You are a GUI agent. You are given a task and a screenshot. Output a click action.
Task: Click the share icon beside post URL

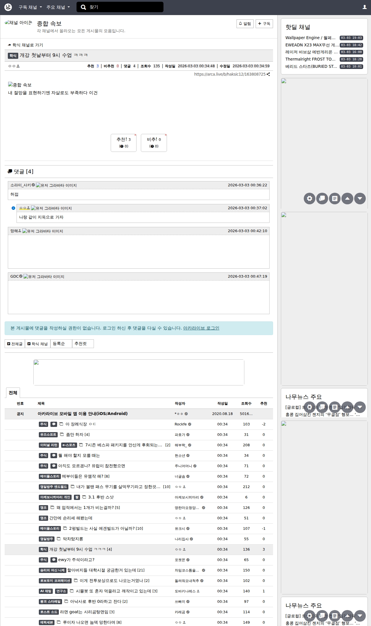268,74
